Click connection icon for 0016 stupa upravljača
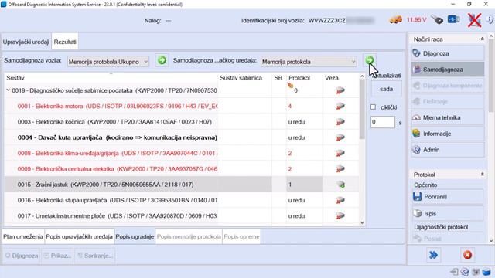This screenshot has width=495, height=278. tap(340, 201)
